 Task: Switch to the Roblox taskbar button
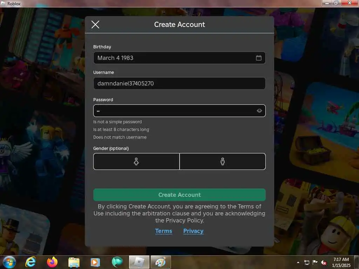(139, 262)
